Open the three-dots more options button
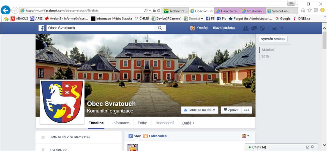 247,110
